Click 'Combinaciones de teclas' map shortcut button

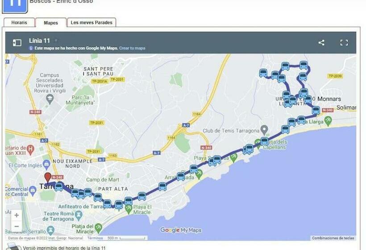[x=333, y=238]
